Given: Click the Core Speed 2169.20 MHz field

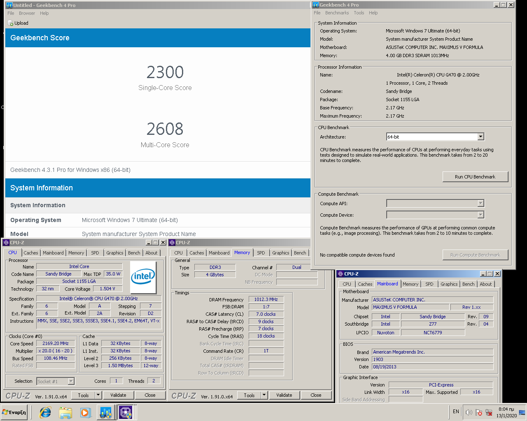Looking at the screenshot, I should pos(56,343).
